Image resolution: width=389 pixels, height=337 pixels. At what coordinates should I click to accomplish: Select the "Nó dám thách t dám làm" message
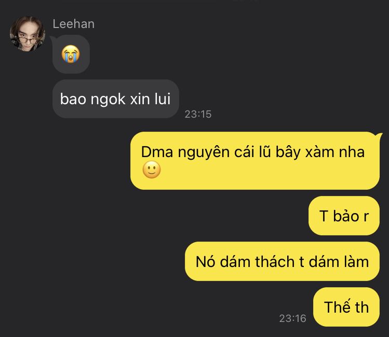tap(282, 261)
